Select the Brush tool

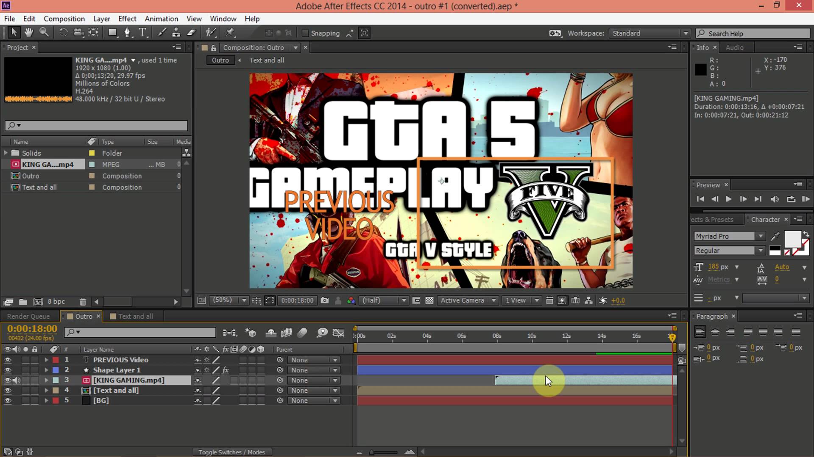162,33
